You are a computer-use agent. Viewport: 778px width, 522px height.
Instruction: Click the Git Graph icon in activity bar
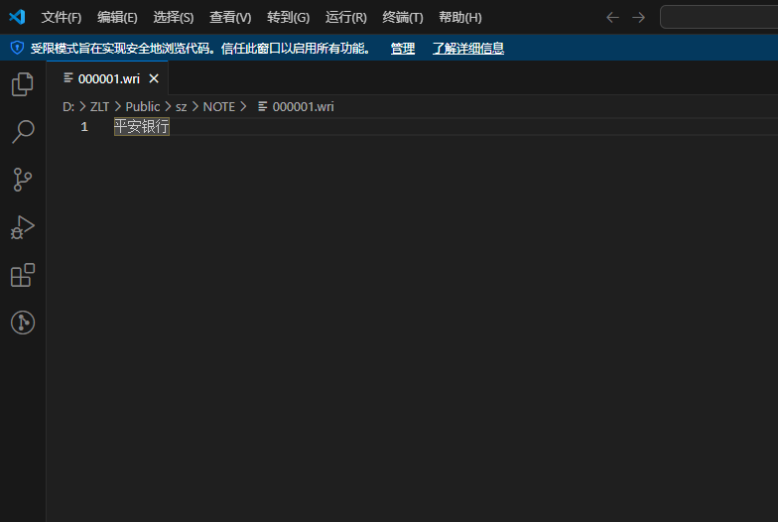22,323
